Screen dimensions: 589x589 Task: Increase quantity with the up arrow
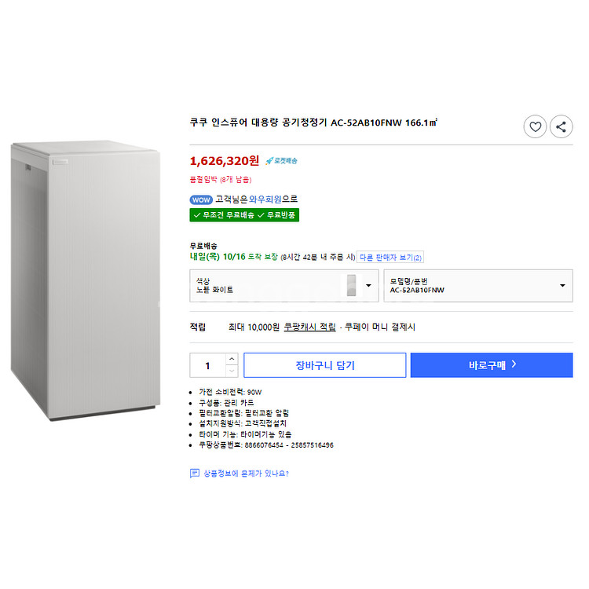tap(231, 359)
